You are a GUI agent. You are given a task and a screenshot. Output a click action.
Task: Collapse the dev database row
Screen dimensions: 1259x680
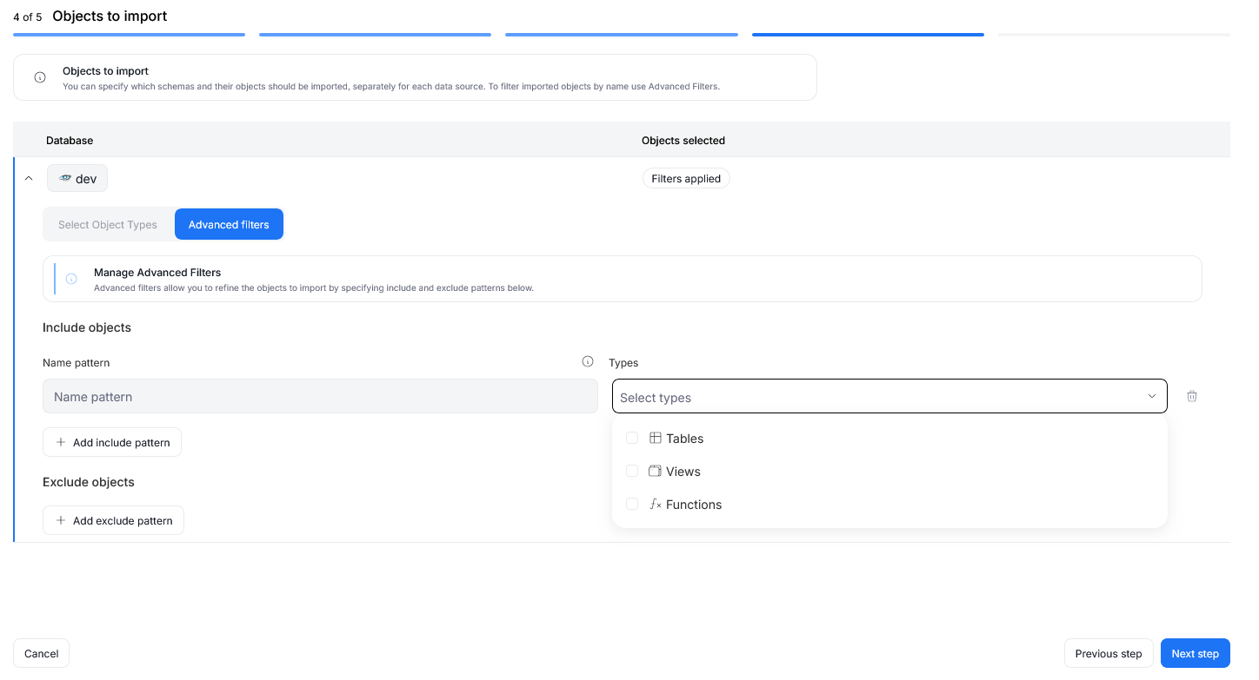29,178
